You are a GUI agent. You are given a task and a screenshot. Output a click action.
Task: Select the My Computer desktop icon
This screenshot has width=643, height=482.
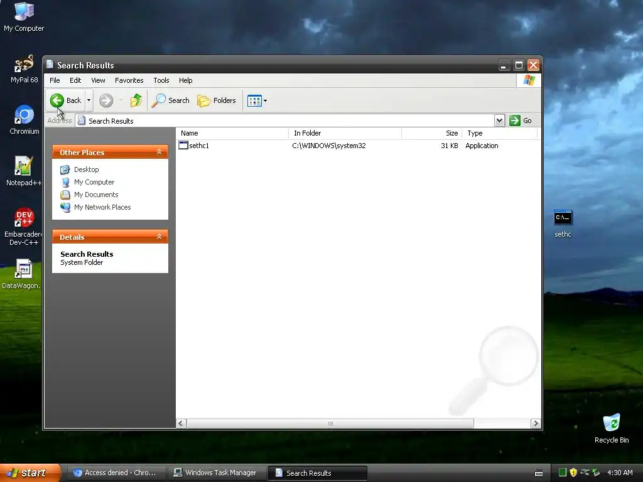(24, 17)
